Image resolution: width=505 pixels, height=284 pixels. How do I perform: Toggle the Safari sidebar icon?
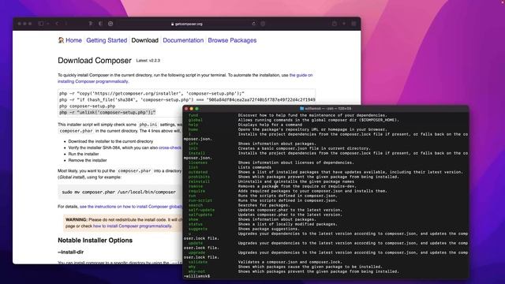point(40,24)
